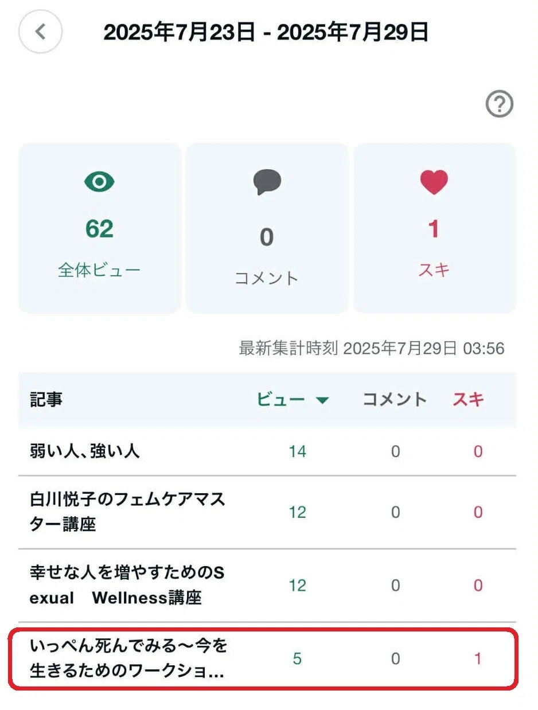Sort articles by コメント column
The image size is (538, 710).
click(395, 400)
